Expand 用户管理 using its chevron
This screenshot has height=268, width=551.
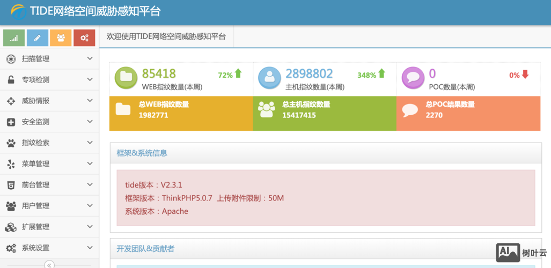pyautogui.click(x=90, y=205)
